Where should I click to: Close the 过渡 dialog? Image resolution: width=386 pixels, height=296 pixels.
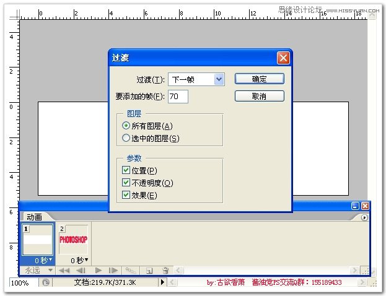pyautogui.click(x=283, y=58)
